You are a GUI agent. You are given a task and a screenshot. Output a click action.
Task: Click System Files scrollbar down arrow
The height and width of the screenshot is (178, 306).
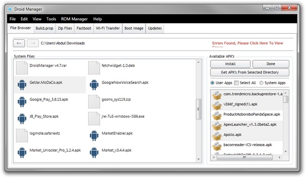pyautogui.click(x=198, y=160)
